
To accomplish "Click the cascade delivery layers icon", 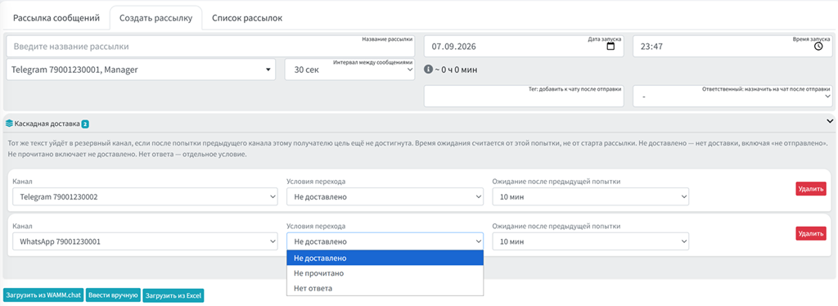I will (9, 124).
